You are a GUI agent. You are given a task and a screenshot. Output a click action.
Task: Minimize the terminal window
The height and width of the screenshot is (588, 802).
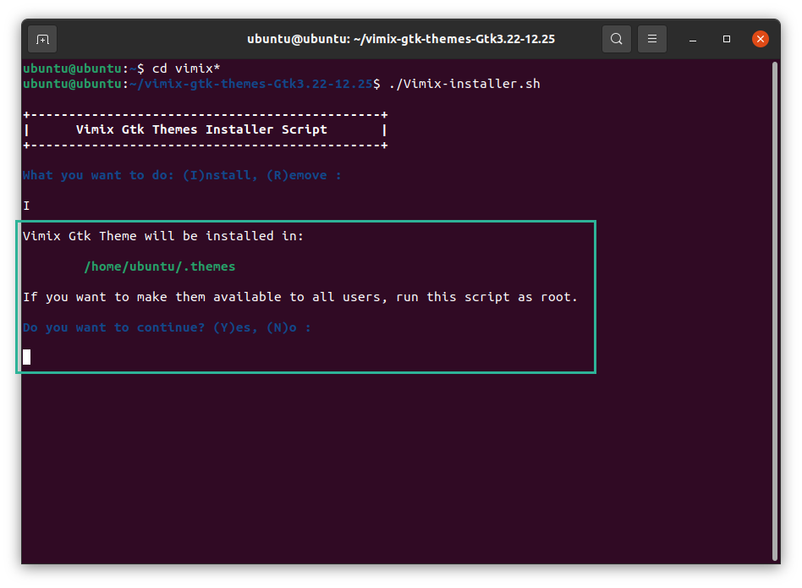coord(693,40)
